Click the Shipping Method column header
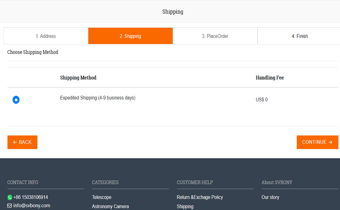This screenshot has height=210, width=340. pyautogui.click(x=78, y=78)
